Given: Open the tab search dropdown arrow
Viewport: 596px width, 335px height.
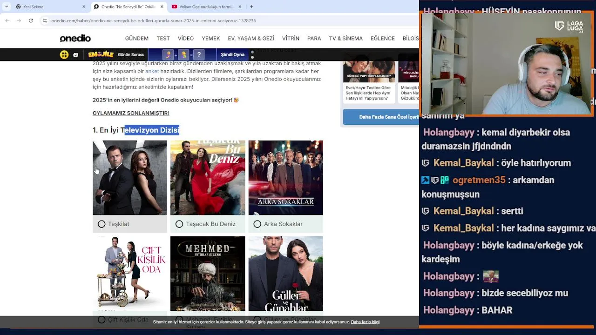Looking at the screenshot, I should pyautogui.click(x=6, y=7).
